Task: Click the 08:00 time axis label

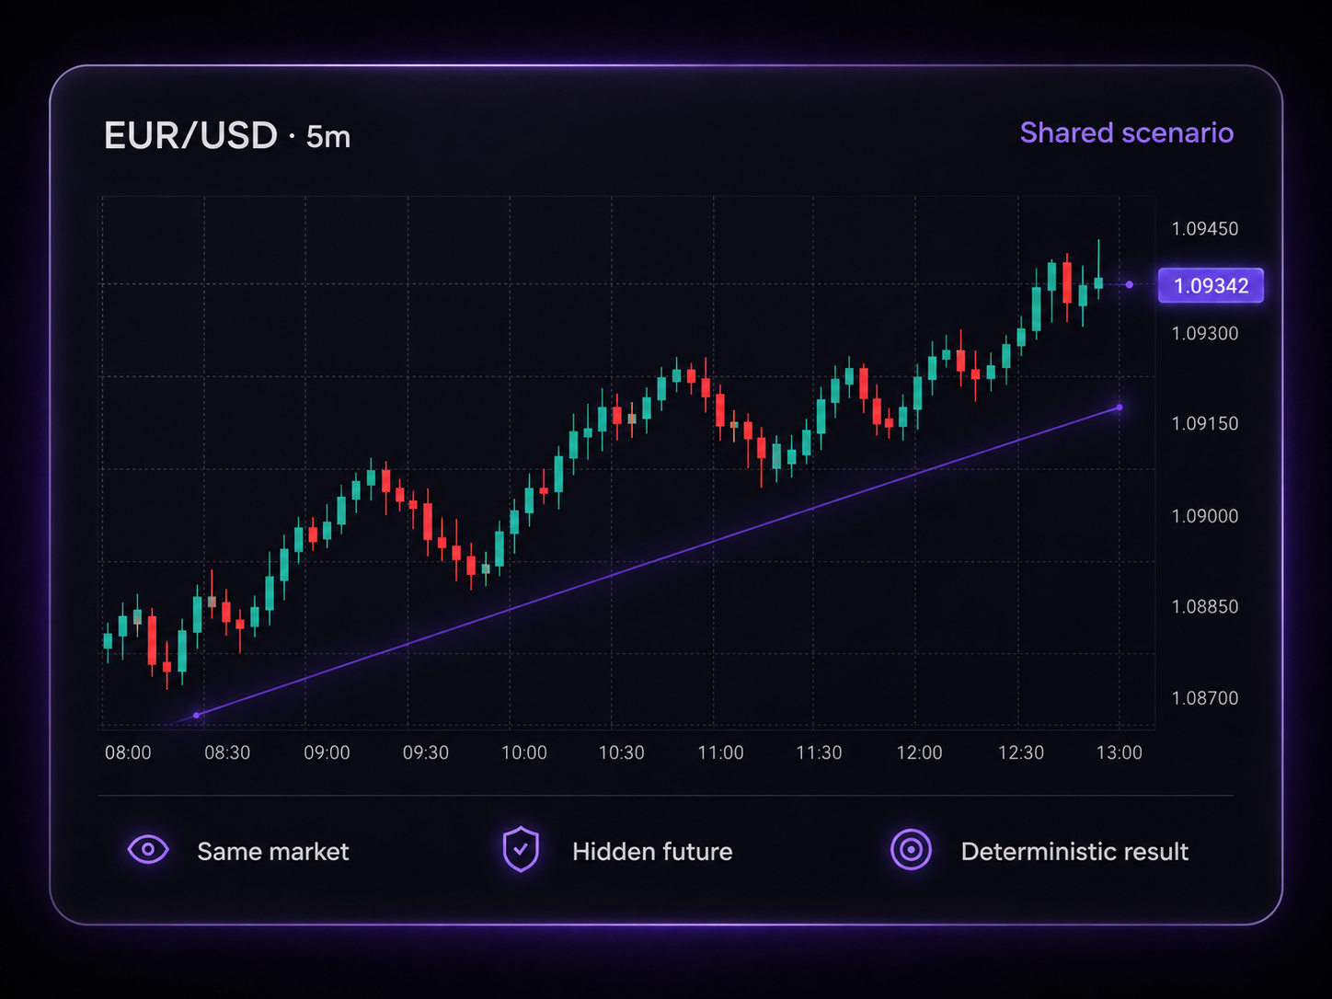Action: click(x=128, y=752)
